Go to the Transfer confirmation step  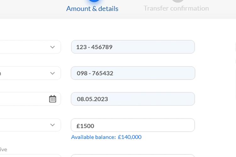[176, 8]
